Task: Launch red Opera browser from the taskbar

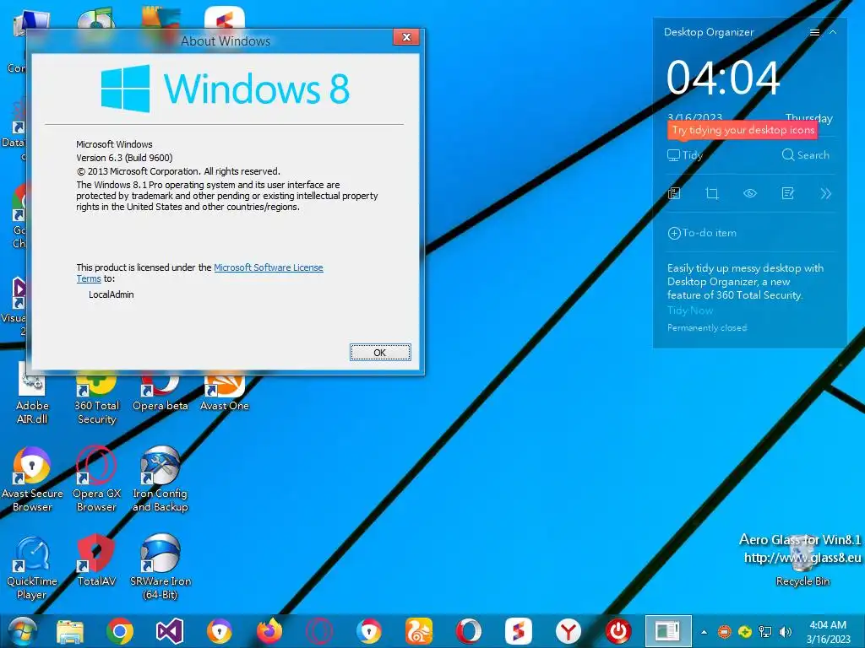Action: (x=468, y=631)
